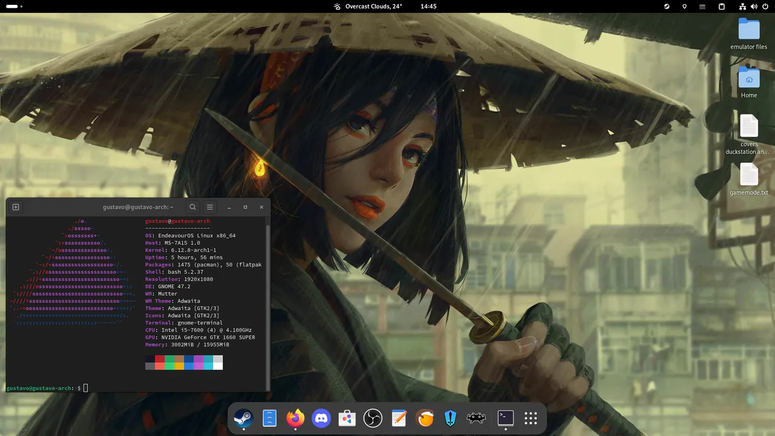Click the red color block in neofetch

coord(160,359)
